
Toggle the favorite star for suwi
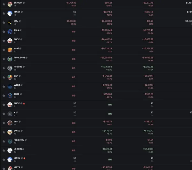coord(4,50)
